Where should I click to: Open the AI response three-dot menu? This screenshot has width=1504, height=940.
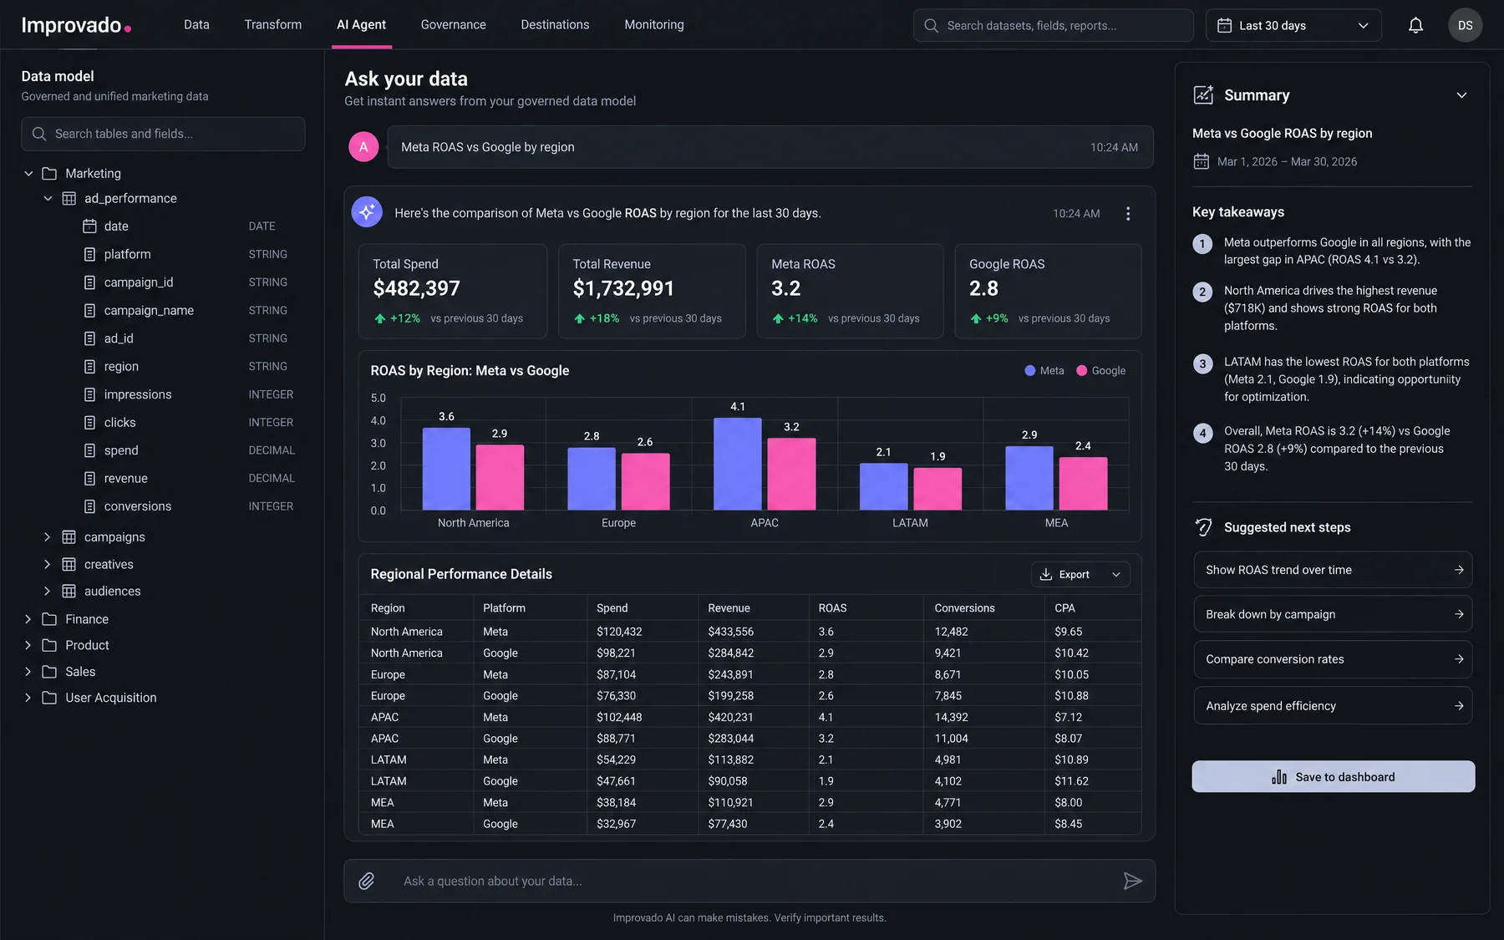pos(1128,214)
